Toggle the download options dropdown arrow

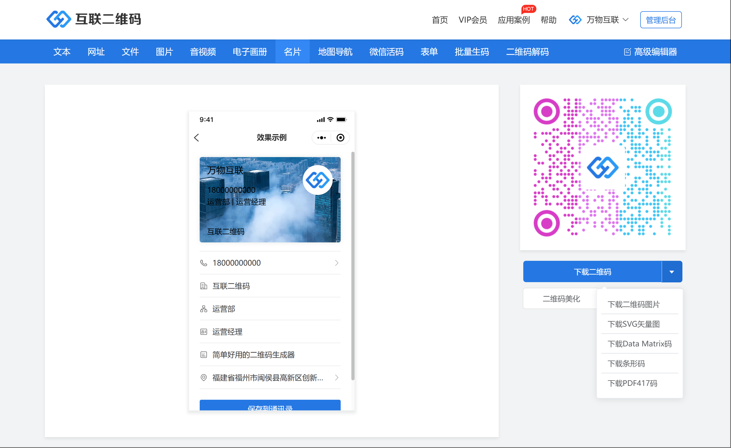tap(672, 272)
